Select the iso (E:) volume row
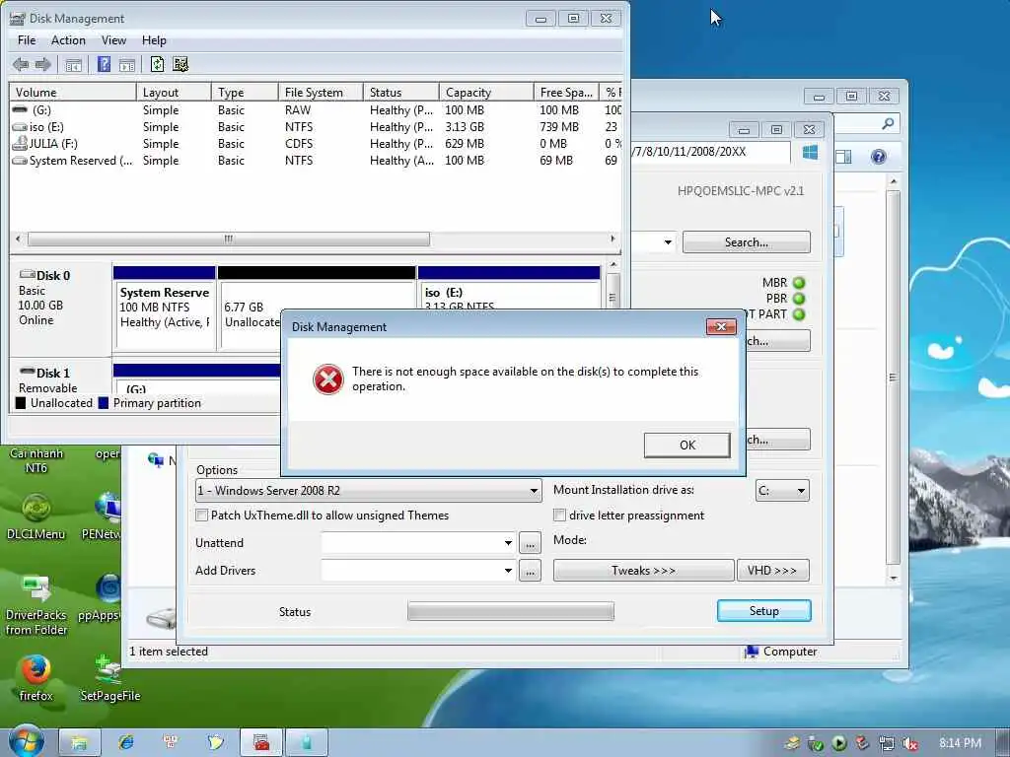 315,127
